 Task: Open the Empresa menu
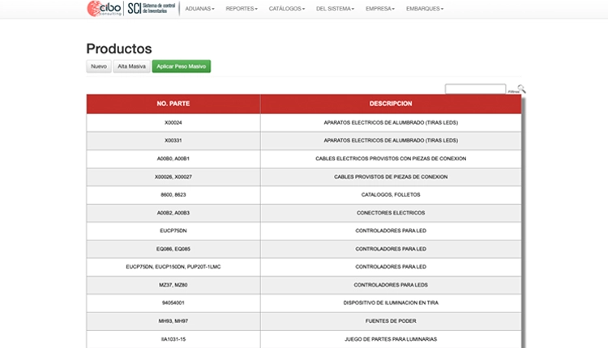pyautogui.click(x=380, y=9)
